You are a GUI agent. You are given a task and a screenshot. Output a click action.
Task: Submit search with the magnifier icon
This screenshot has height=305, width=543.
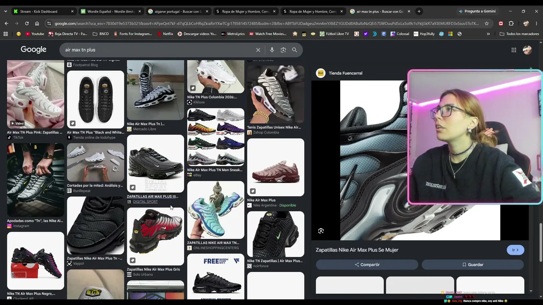[x=294, y=50]
